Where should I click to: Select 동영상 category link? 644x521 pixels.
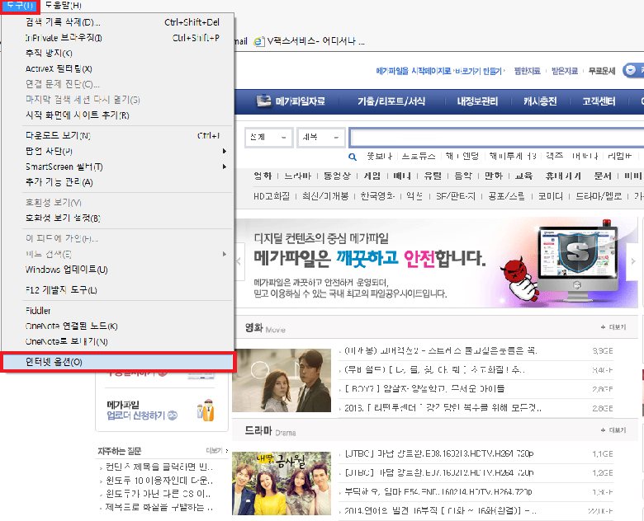[x=337, y=176]
